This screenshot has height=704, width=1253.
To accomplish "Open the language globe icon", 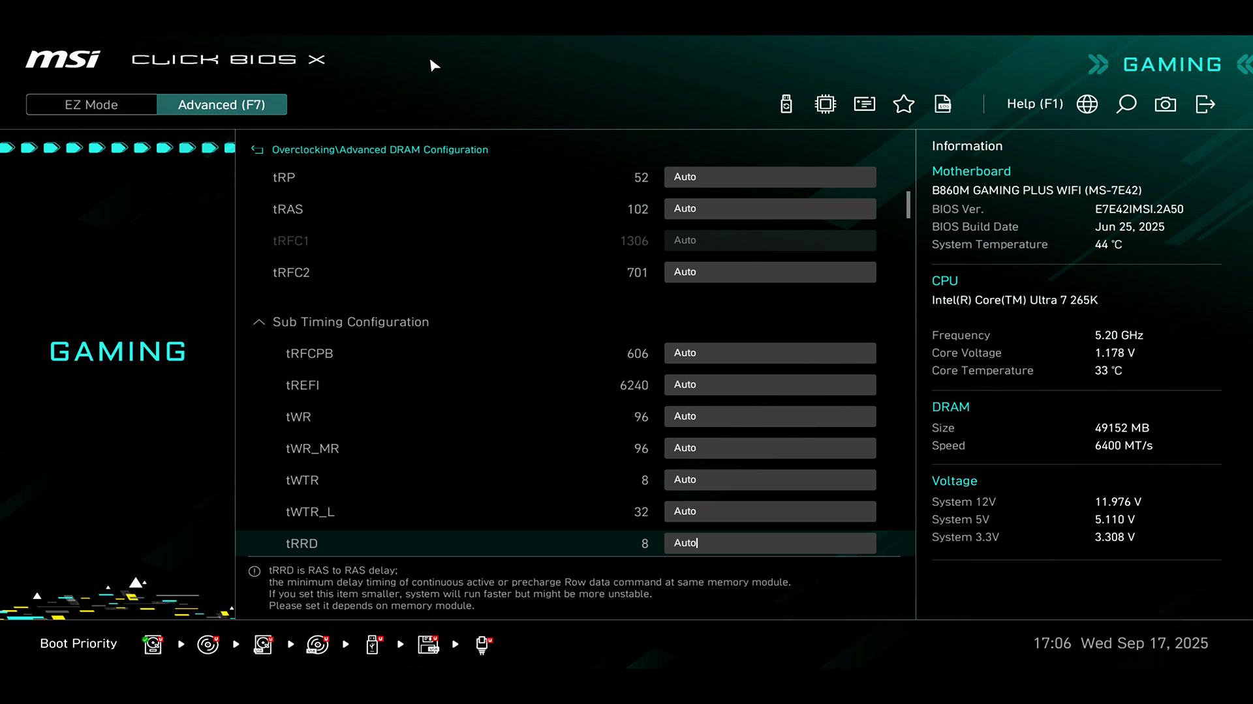I will point(1087,104).
